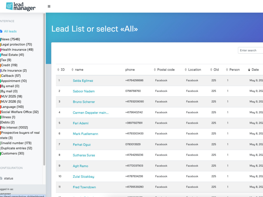The image size is (263, 197).
Task: Select Social Welfare Office (32) category
Action: coord(20,112)
